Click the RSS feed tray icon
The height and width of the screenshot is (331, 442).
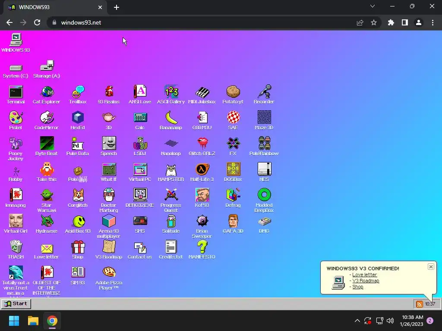click(420, 304)
